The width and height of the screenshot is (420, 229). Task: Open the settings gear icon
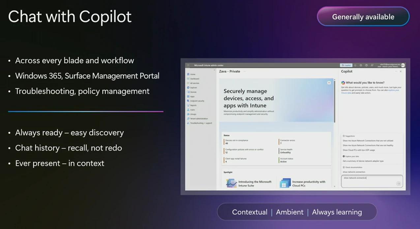click(x=361, y=65)
